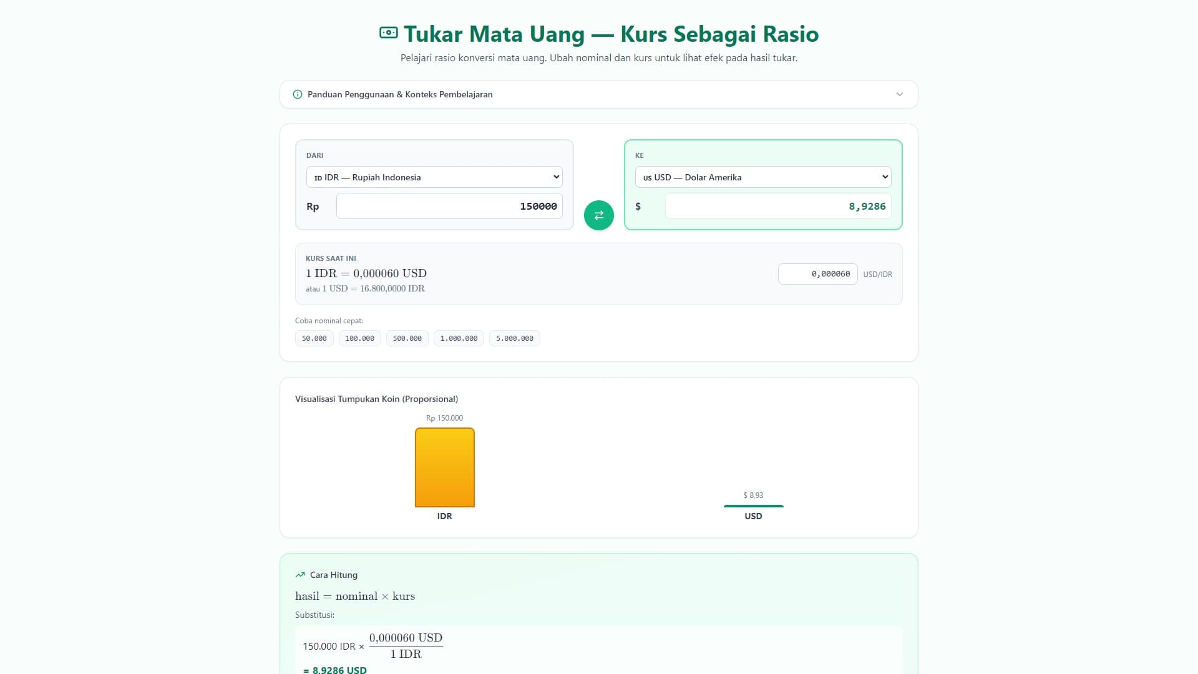Viewport: 1198px width, 674px height.
Task: Click the green USD coin stack bar
Action: tap(753, 506)
